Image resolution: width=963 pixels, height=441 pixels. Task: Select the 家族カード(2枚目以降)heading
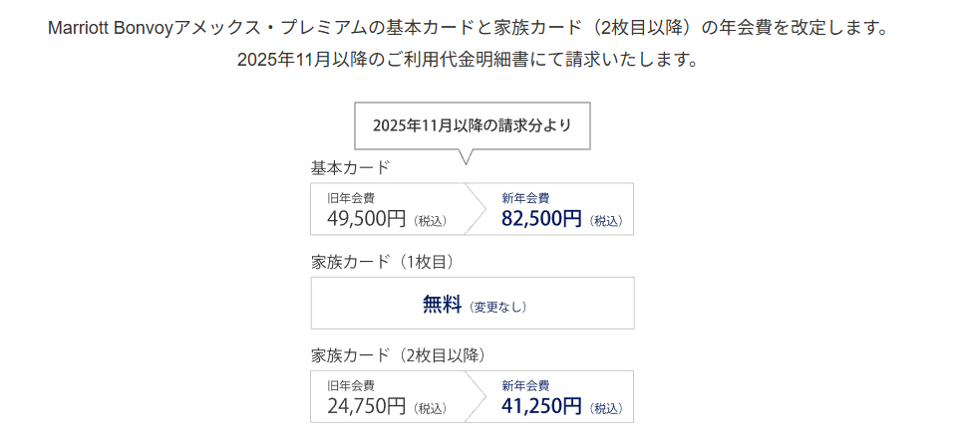coord(399,355)
